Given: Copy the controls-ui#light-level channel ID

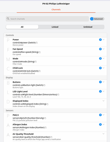Looking at the screenshot, I should 58,95.
